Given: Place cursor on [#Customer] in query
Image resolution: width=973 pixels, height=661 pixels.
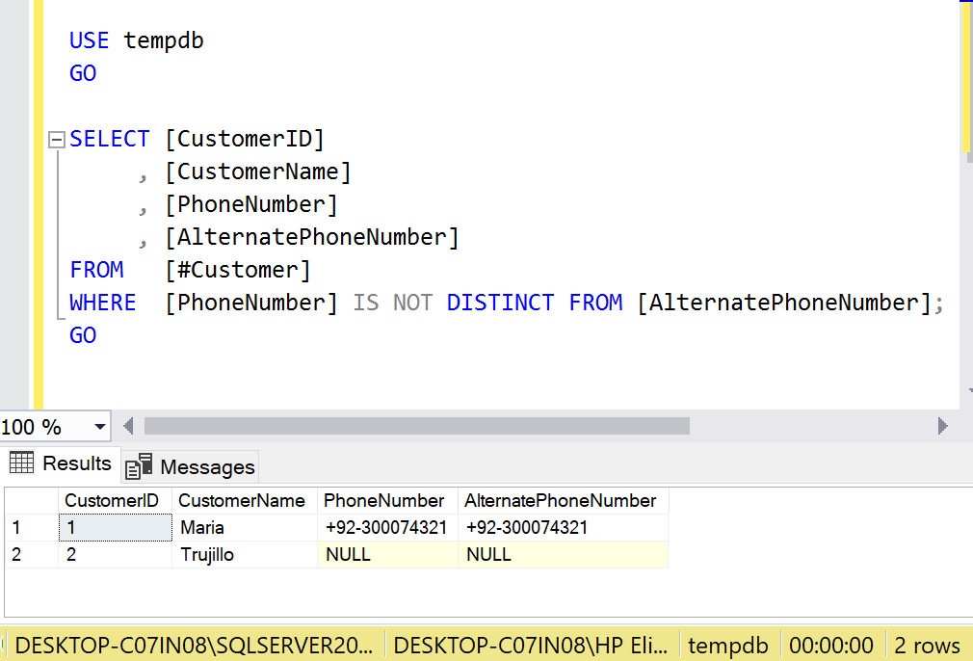Looking at the screenshot, I should click(238, 270).
